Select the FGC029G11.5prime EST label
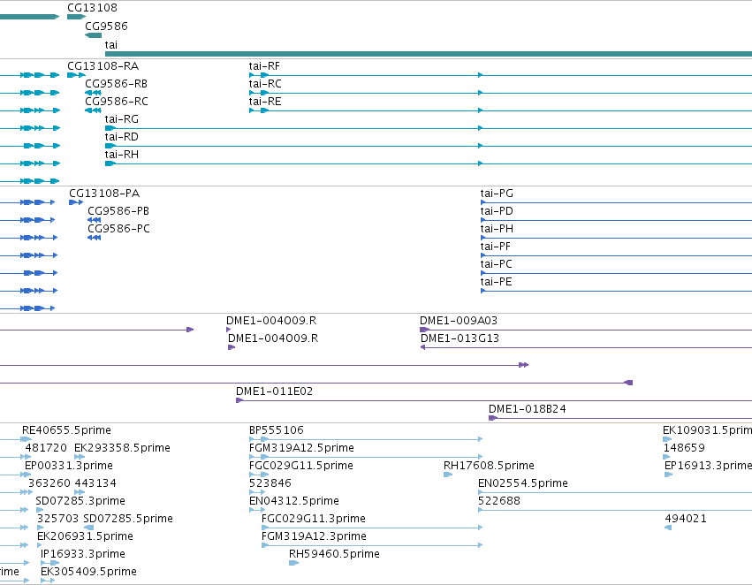 point(301,466)
